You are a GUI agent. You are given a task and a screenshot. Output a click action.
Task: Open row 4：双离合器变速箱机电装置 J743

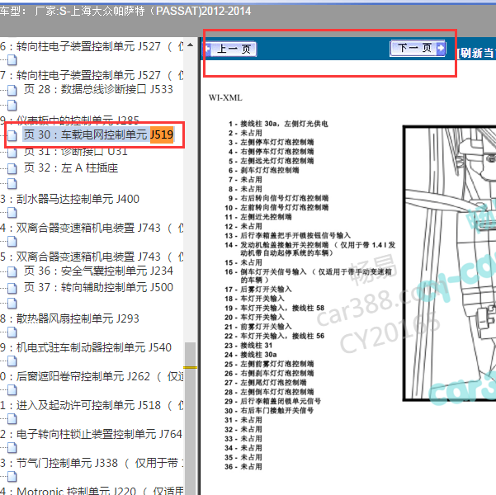92,228
